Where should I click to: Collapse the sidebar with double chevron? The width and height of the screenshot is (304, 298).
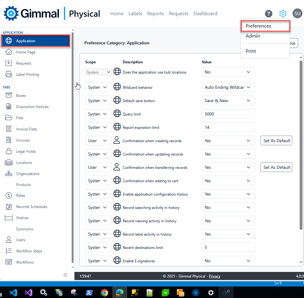65,275
